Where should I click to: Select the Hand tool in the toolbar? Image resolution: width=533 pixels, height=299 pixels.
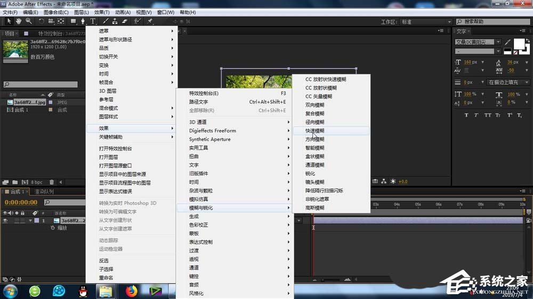[18, 21]
